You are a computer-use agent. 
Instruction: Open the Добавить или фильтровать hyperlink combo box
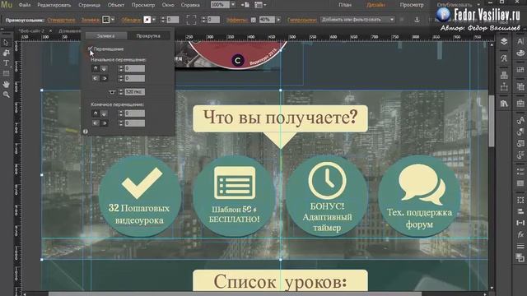coord(357,20)
